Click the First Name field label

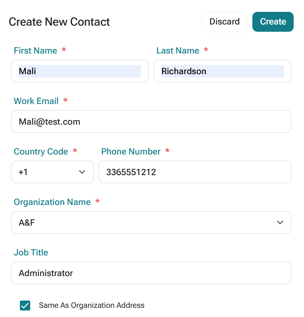coord(35,51)
